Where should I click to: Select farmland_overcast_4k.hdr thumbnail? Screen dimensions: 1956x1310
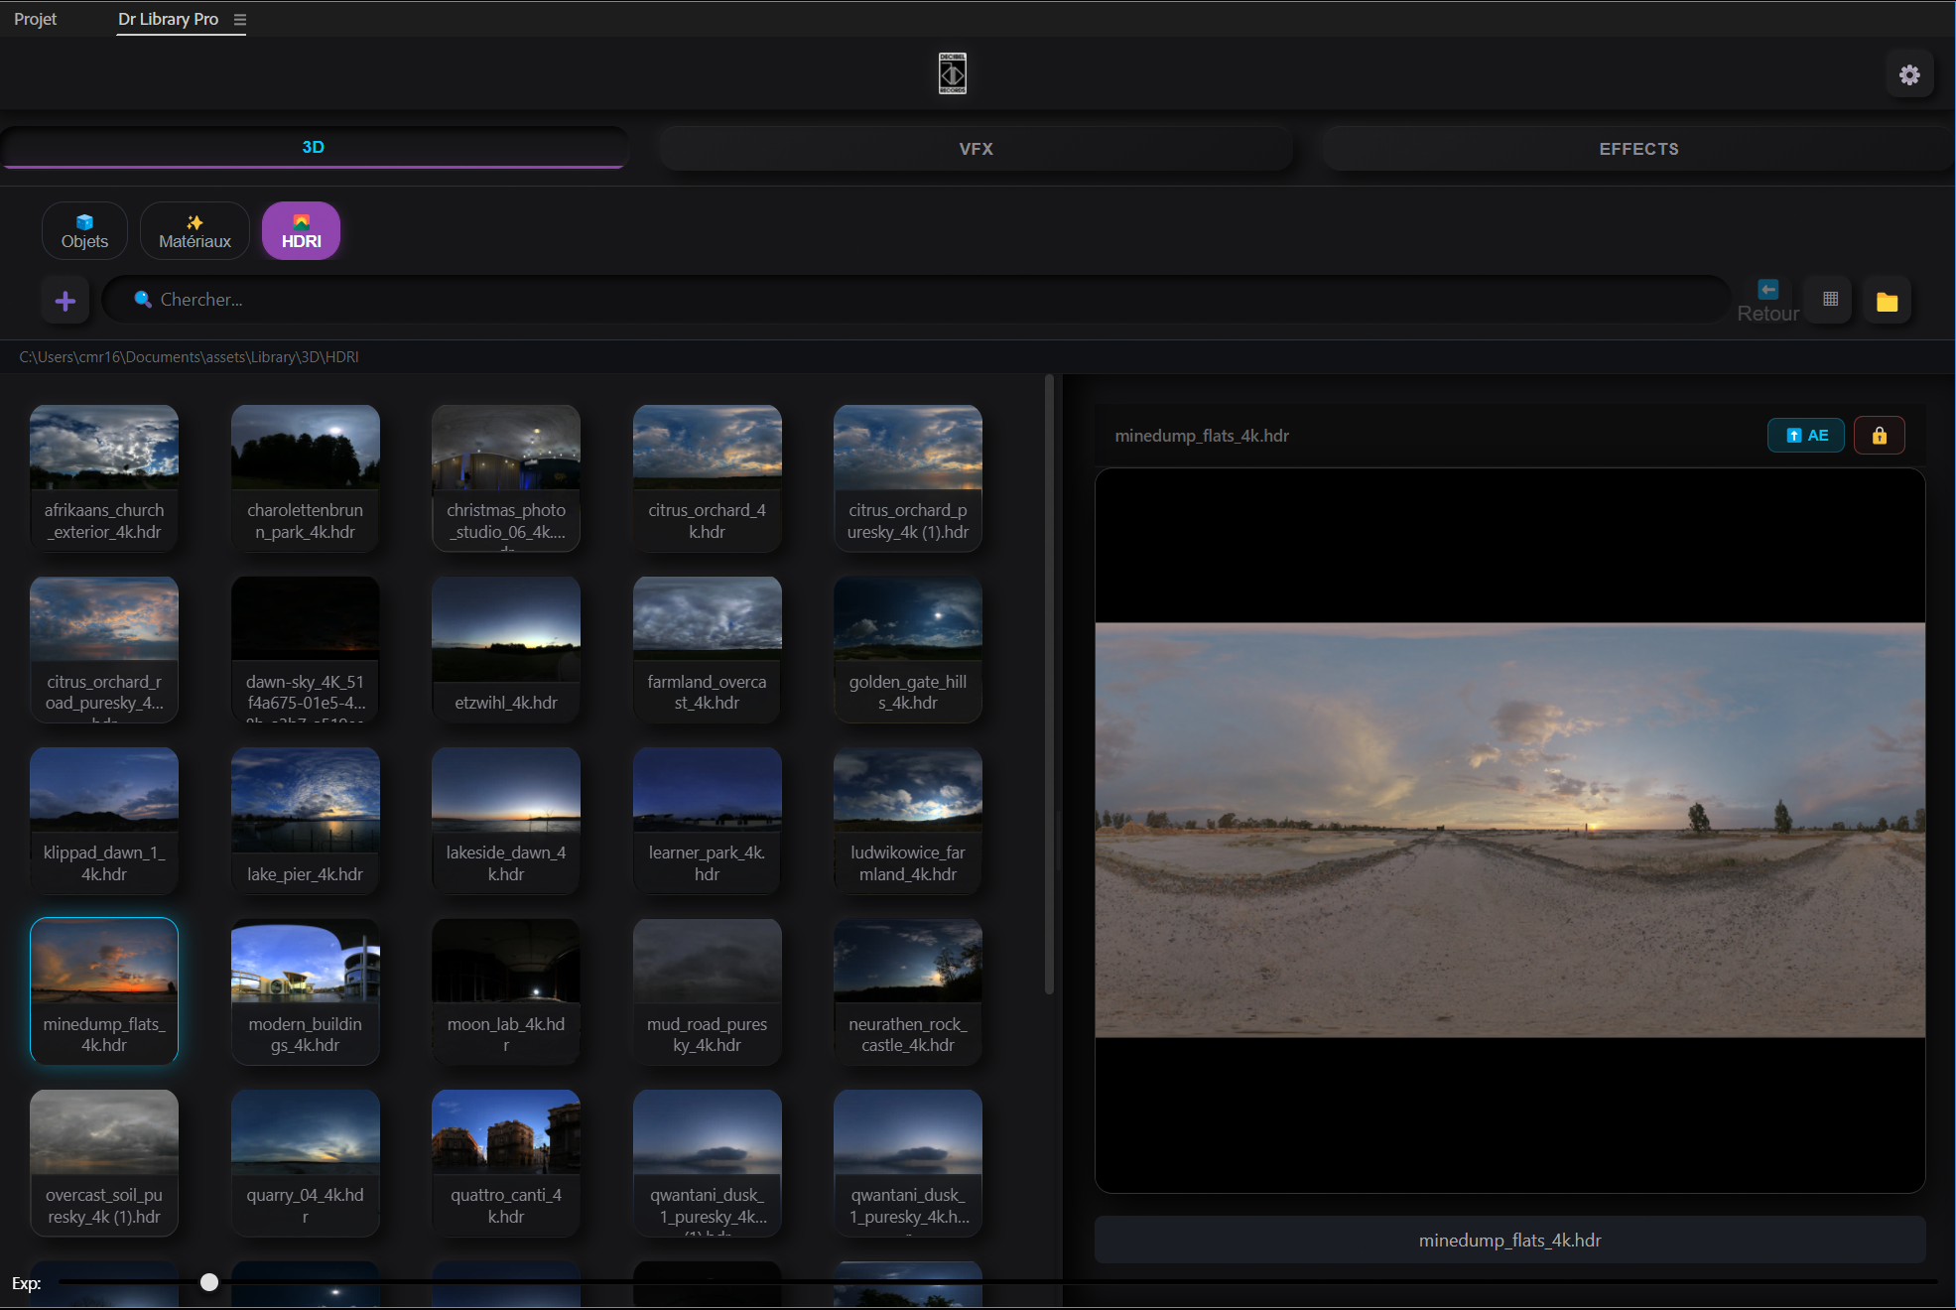[x=707, y=649]
